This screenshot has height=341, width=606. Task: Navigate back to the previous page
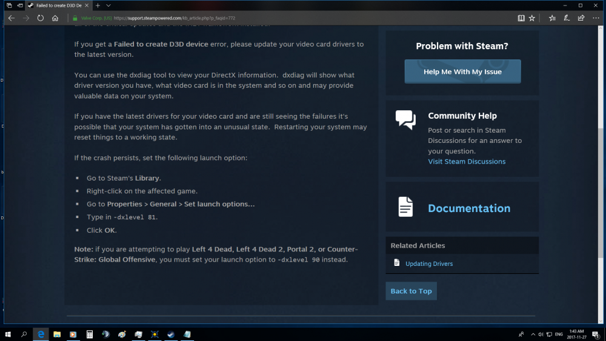tap(11, 18)
